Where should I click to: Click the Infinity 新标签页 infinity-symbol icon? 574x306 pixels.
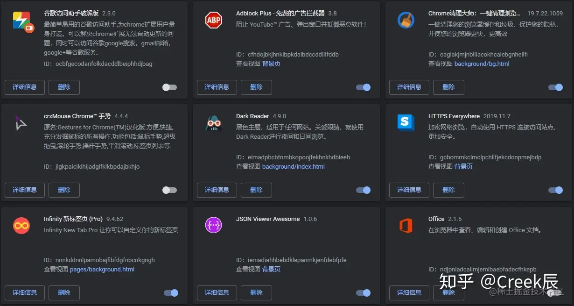pos(21,226)
